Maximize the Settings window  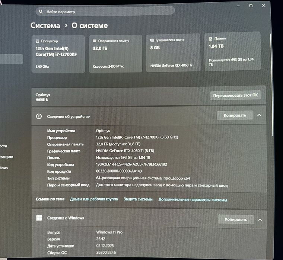[x=251, y=6]
